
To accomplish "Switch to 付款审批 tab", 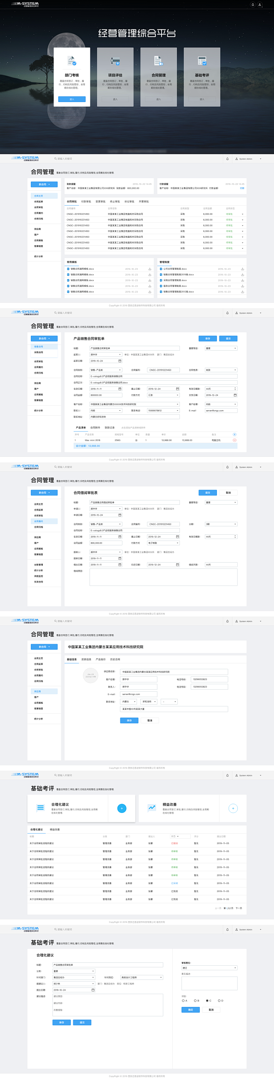I will click(86, 202).
